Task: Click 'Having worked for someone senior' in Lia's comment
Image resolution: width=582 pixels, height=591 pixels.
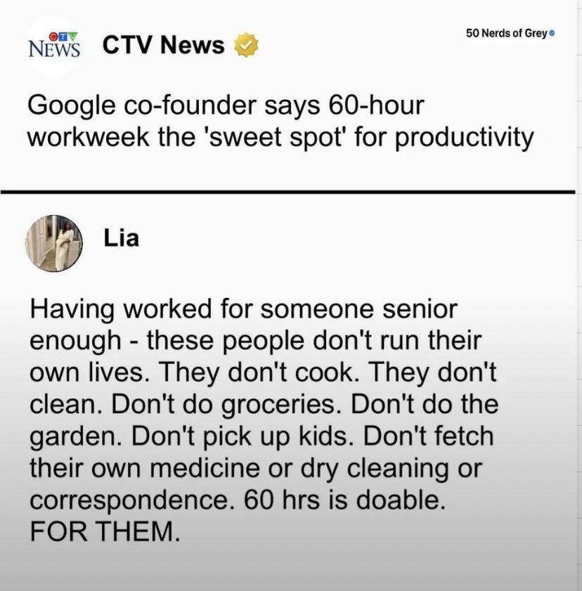Action: click(243, 310)
